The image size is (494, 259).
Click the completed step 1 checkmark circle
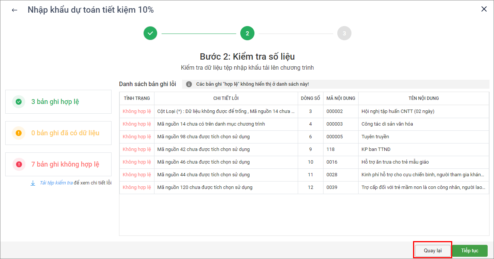(150, 33)
